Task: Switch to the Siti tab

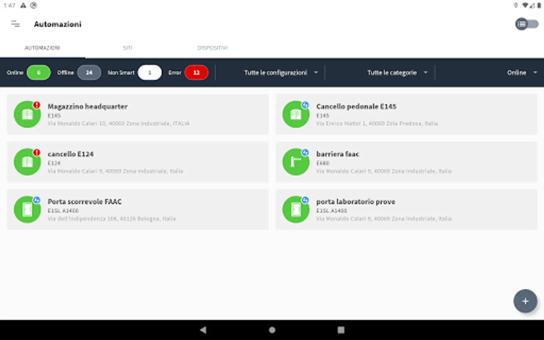Action: (128, 48)
